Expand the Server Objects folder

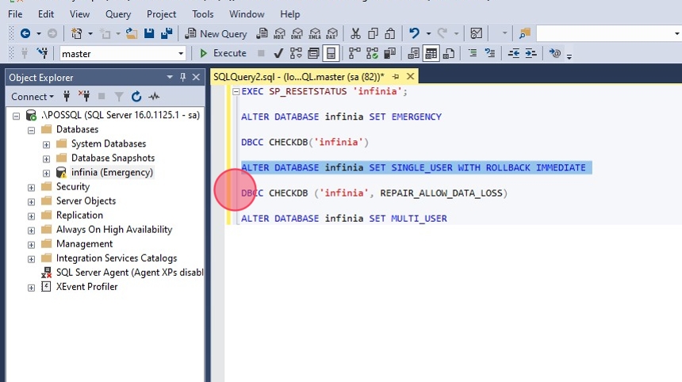pyautogui.click(x=31, y=201)
